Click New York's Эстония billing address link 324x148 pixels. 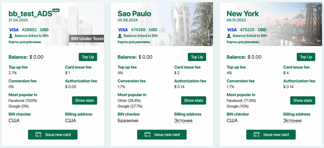(293, 121)
